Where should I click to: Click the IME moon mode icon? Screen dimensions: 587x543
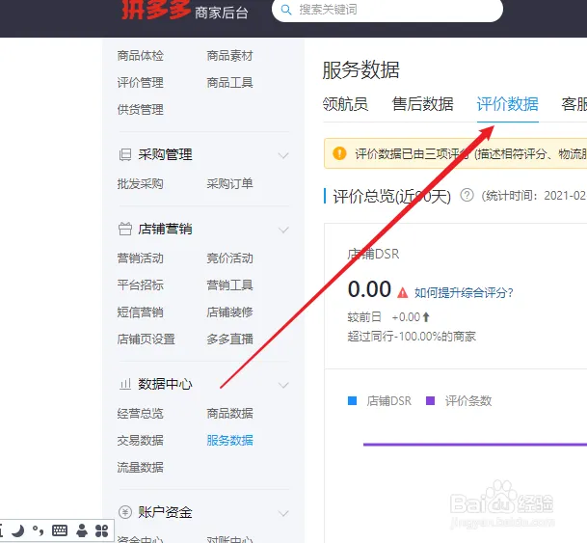tap(17, 530)
